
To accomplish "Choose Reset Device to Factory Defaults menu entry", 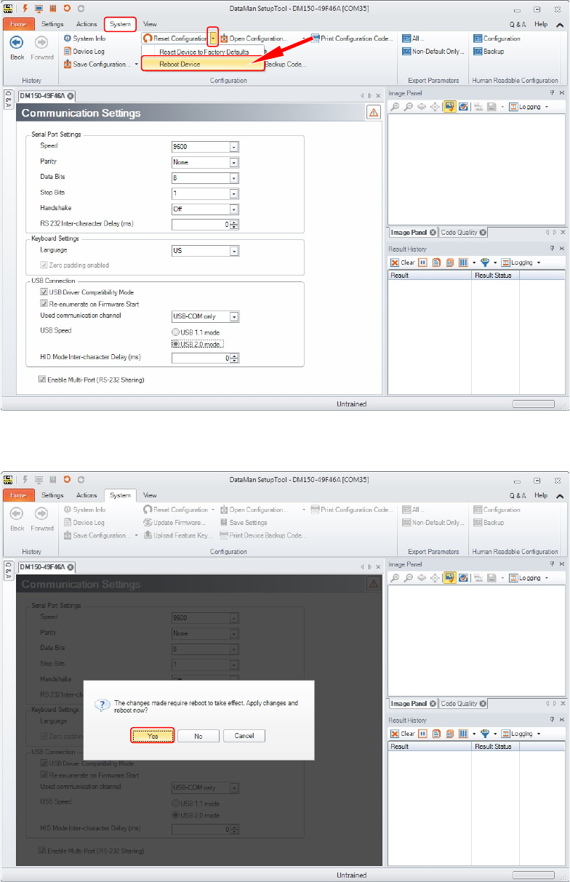I will tap(204, 52).
